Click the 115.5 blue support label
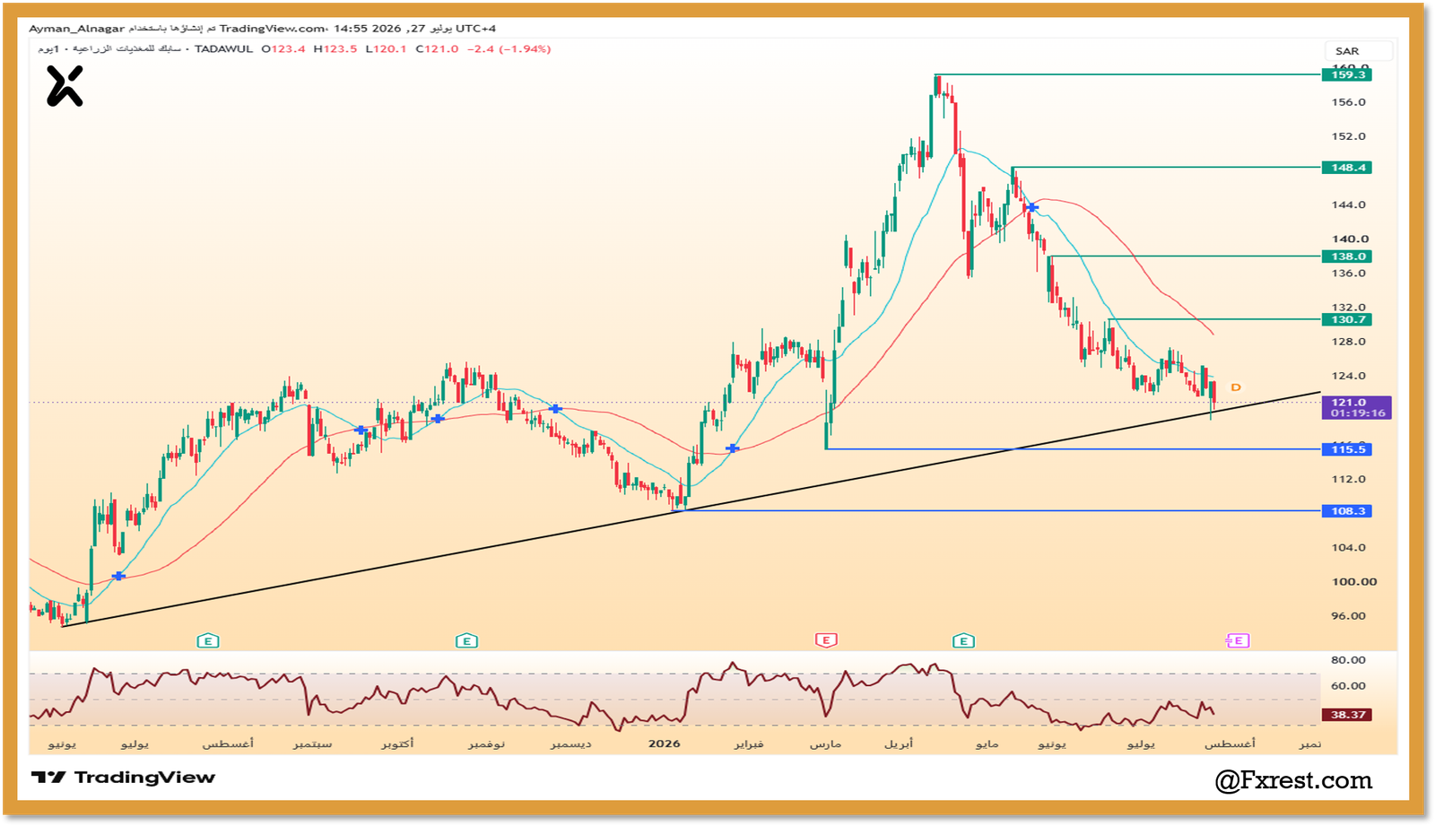 tap(1347, 449)
